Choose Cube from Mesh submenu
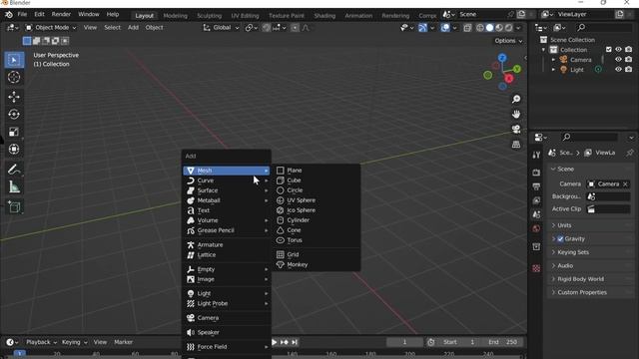 tap(316, 180)
